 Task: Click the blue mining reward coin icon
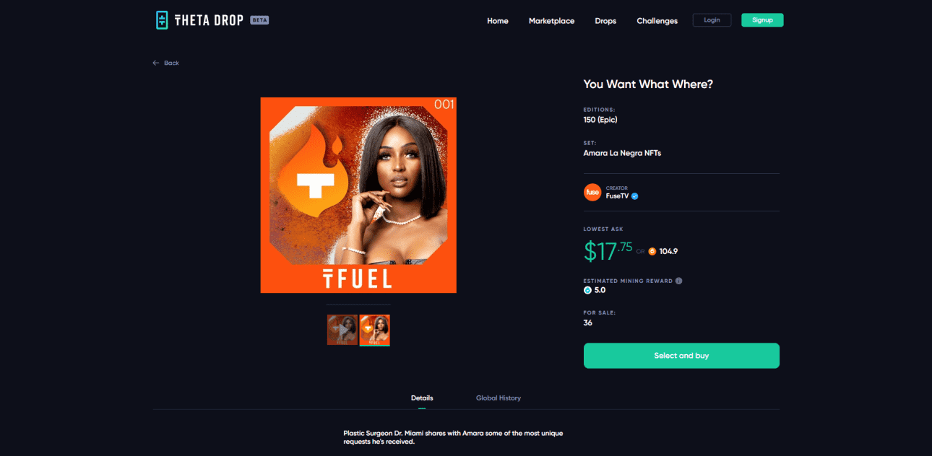(x=587, y=290)
